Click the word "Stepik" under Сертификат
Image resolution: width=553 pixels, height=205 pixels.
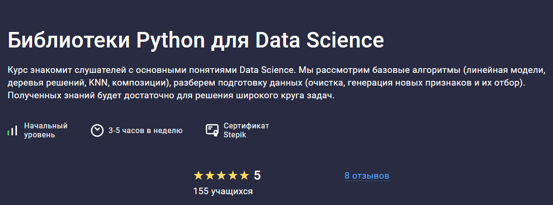[235, 135]
